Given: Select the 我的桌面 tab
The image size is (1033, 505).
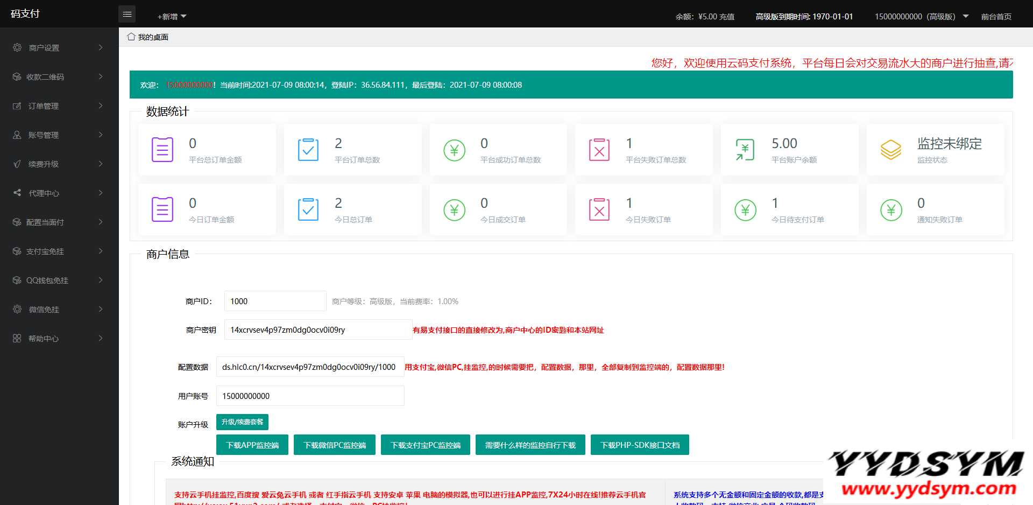Looking at the screenshot, I should pos(153,37).
